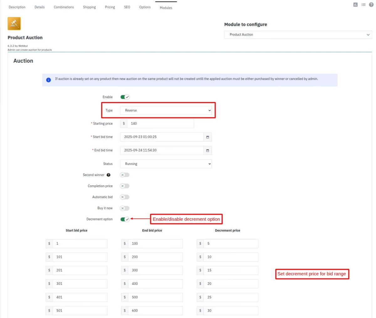The height and width of the screenshot is (318, 376).
Task: Toggle the Buy it now switch
Action: 125,208
